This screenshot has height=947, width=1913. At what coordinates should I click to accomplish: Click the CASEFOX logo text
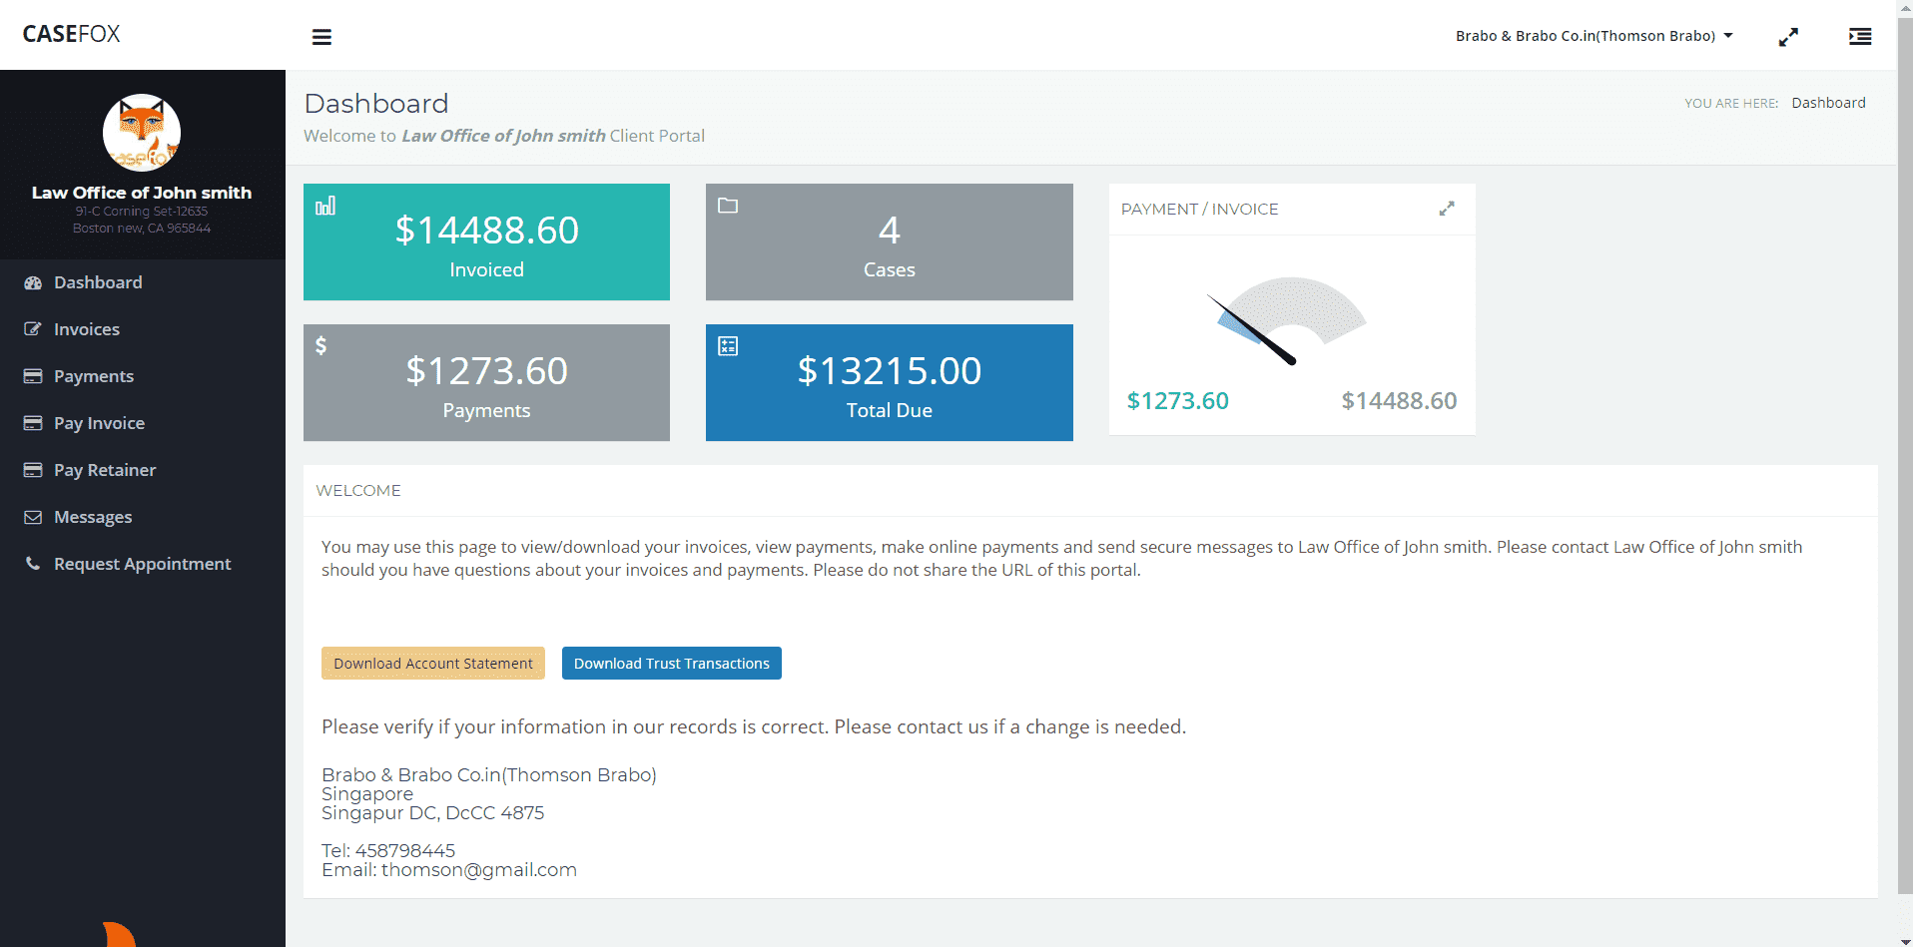[71, 34]
